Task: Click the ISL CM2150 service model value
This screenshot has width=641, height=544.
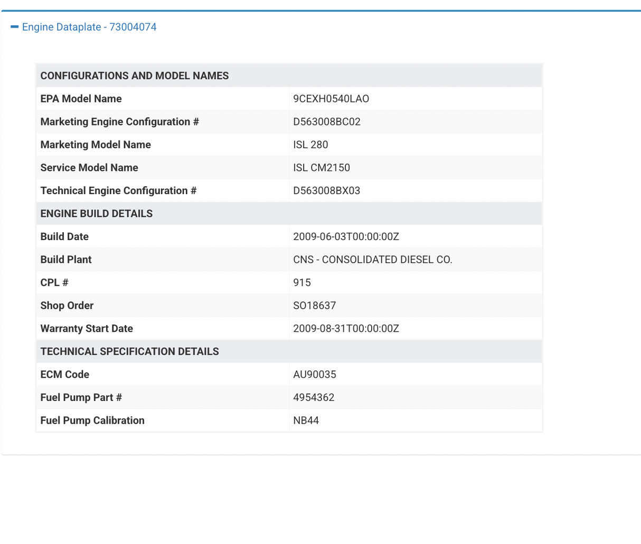Action: (322, 168)
